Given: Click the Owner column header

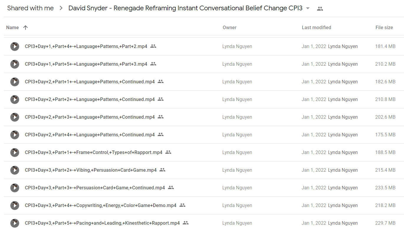Looking at the screenshot, I should tap(230, 27).
